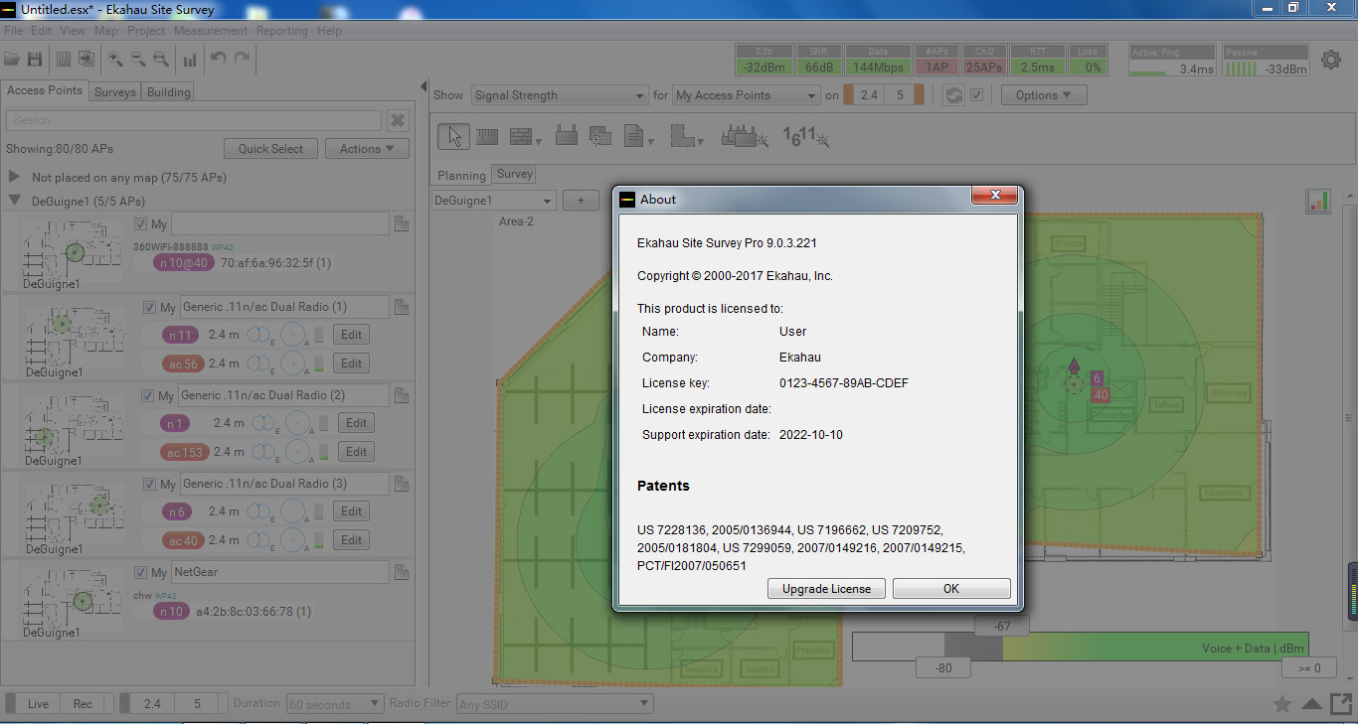Image resolution: width=1358 pixels, height=724 pixels.
Task: Toggle the checkbox next to the refresh icon
Action: (976, 95)
